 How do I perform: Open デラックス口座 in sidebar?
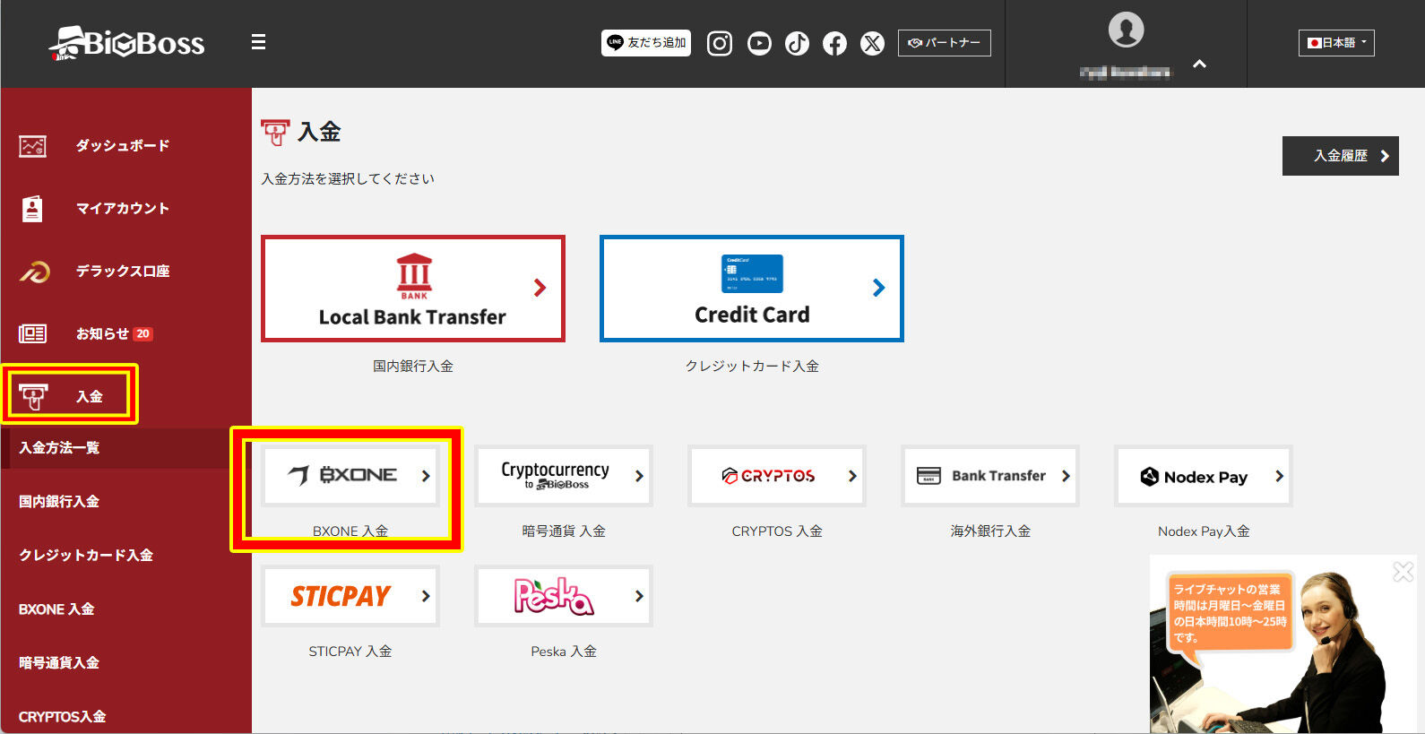(123, 272)
